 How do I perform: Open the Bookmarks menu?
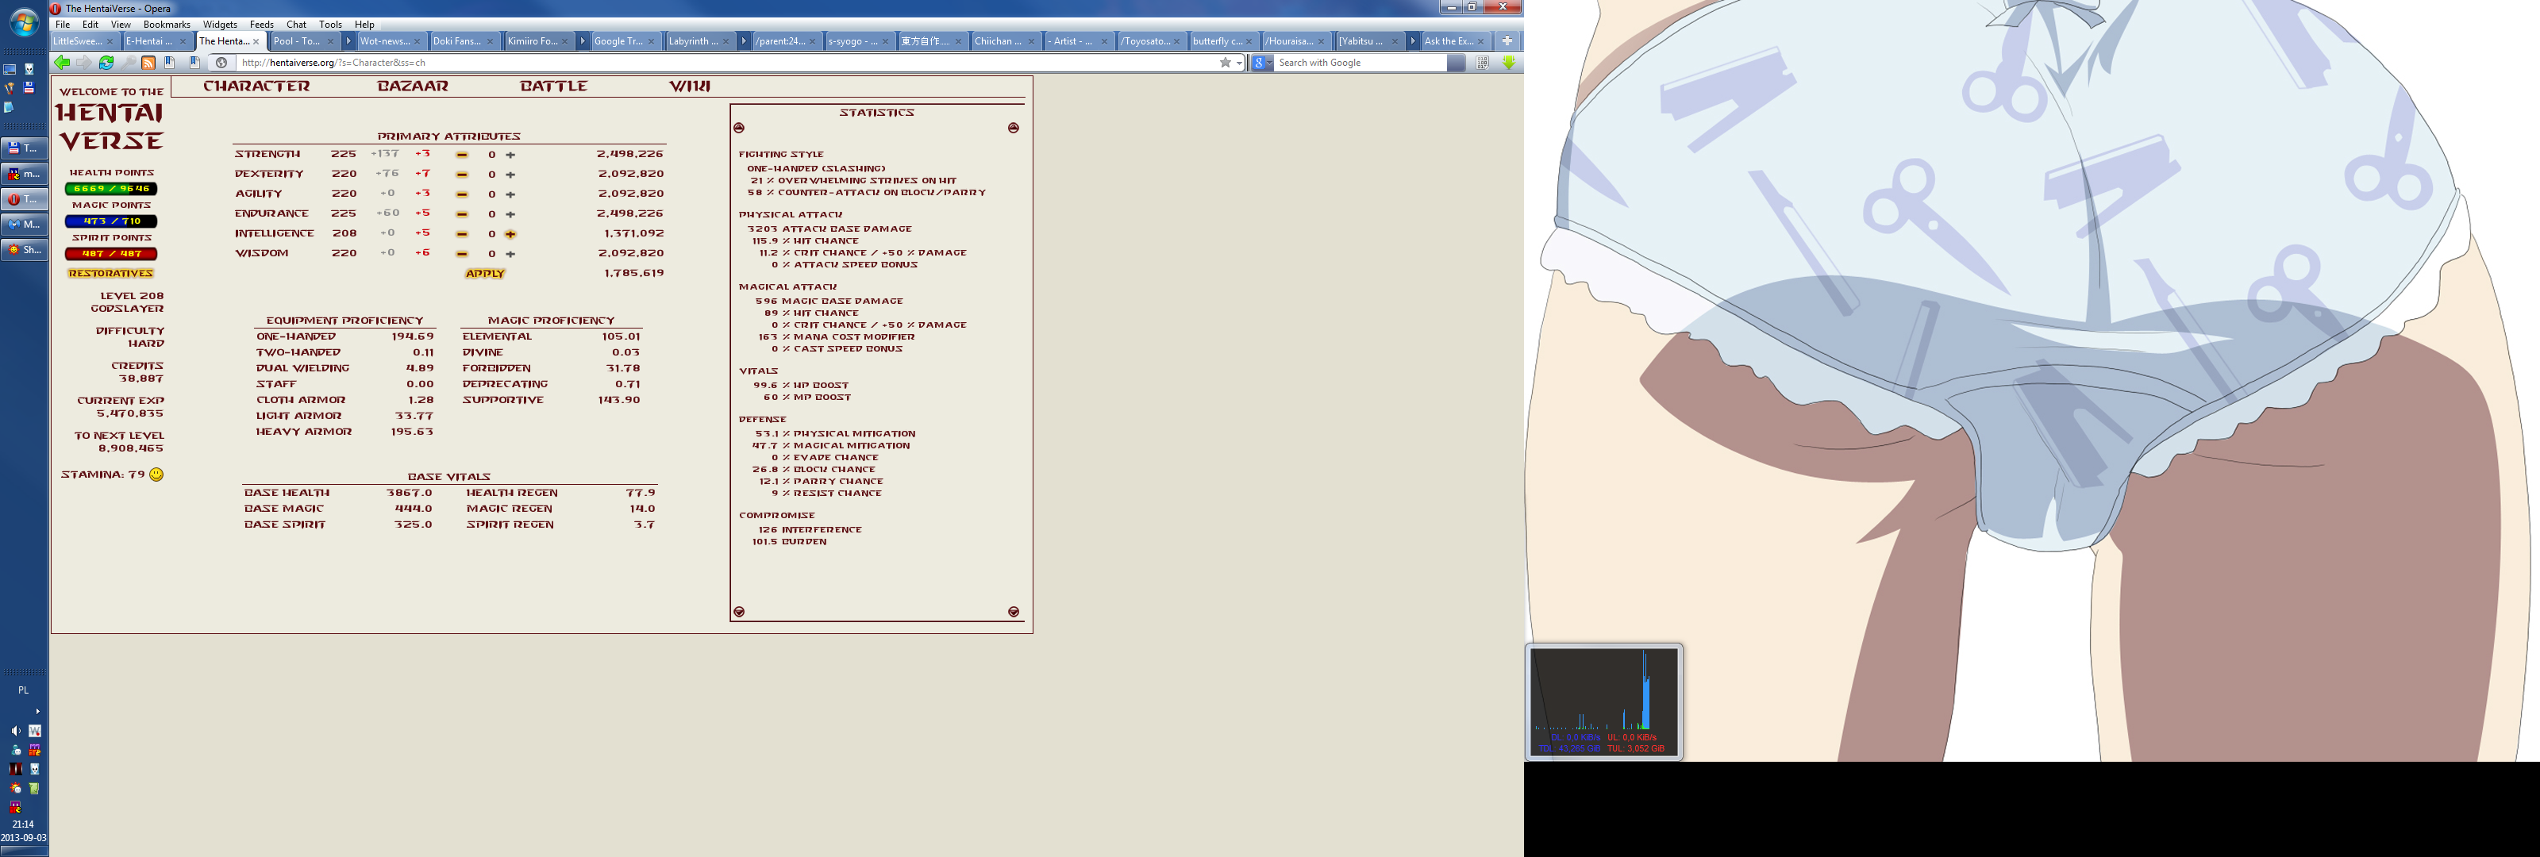pyautogui.click(x=167, y=25)
